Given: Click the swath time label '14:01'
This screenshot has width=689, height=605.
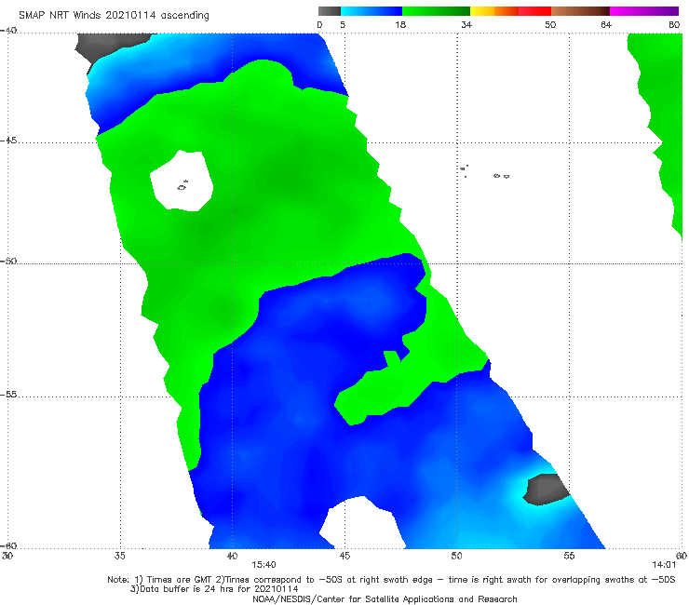Looking at the screenshot, I should click(664, 565).
